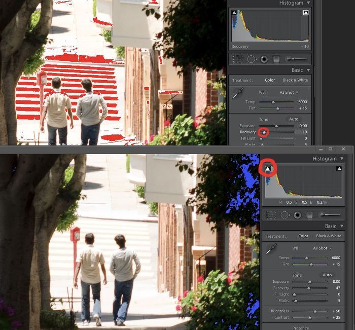This screenshot has height=330, width=355.
Task: Toggle shadow clipping indicator in upper histogram
Action: pos(234,13)
